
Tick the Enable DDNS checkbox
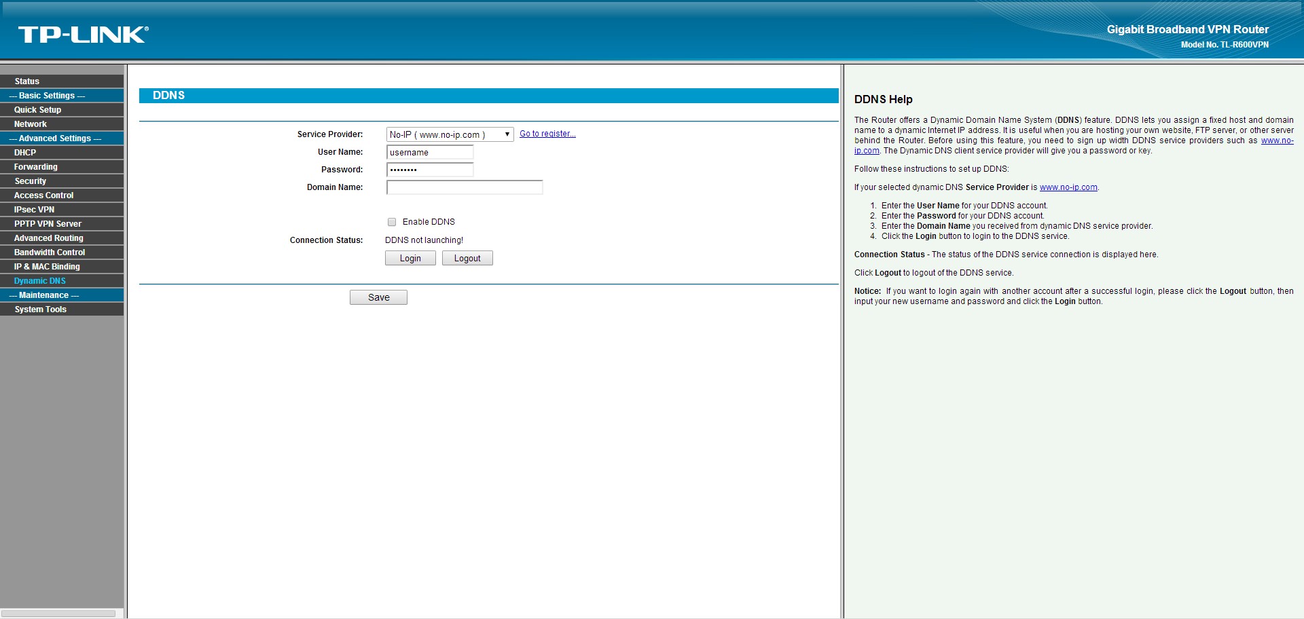coord(392,222)
